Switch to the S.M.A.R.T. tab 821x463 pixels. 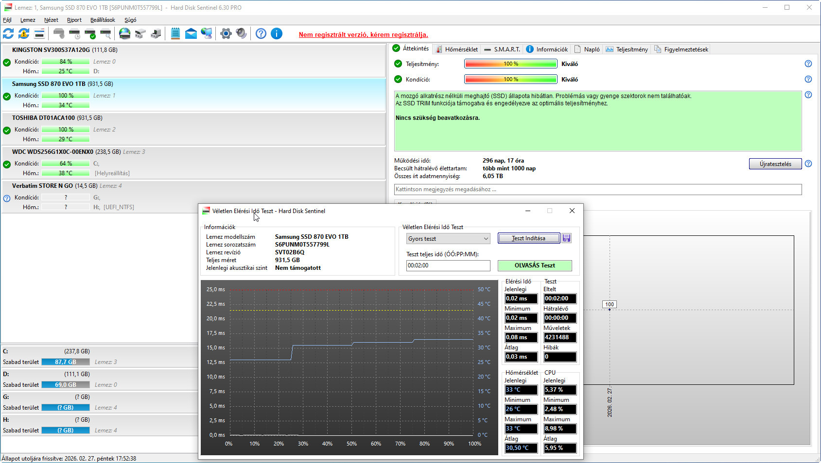[x=502, y=49]
